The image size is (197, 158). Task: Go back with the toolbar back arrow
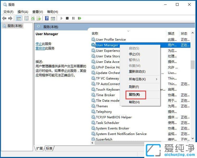(4, 18)
